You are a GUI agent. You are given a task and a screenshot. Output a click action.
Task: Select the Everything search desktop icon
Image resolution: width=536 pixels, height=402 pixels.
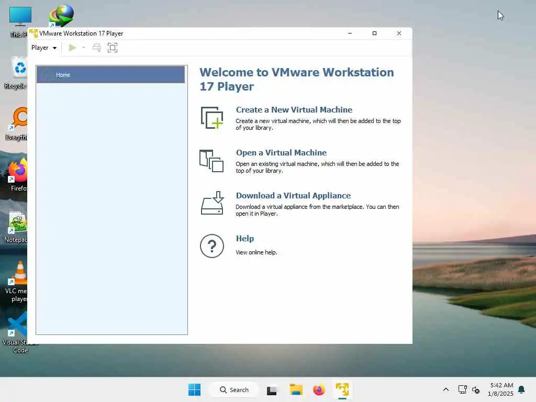click(x=16, y=124)
